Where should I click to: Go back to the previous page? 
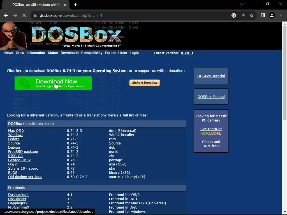click(x=6, y=16)
